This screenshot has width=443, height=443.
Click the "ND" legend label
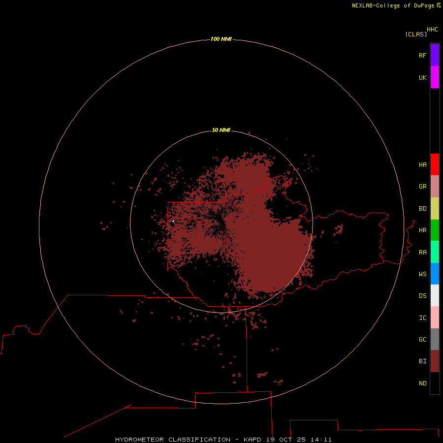(x=422, y=383)
